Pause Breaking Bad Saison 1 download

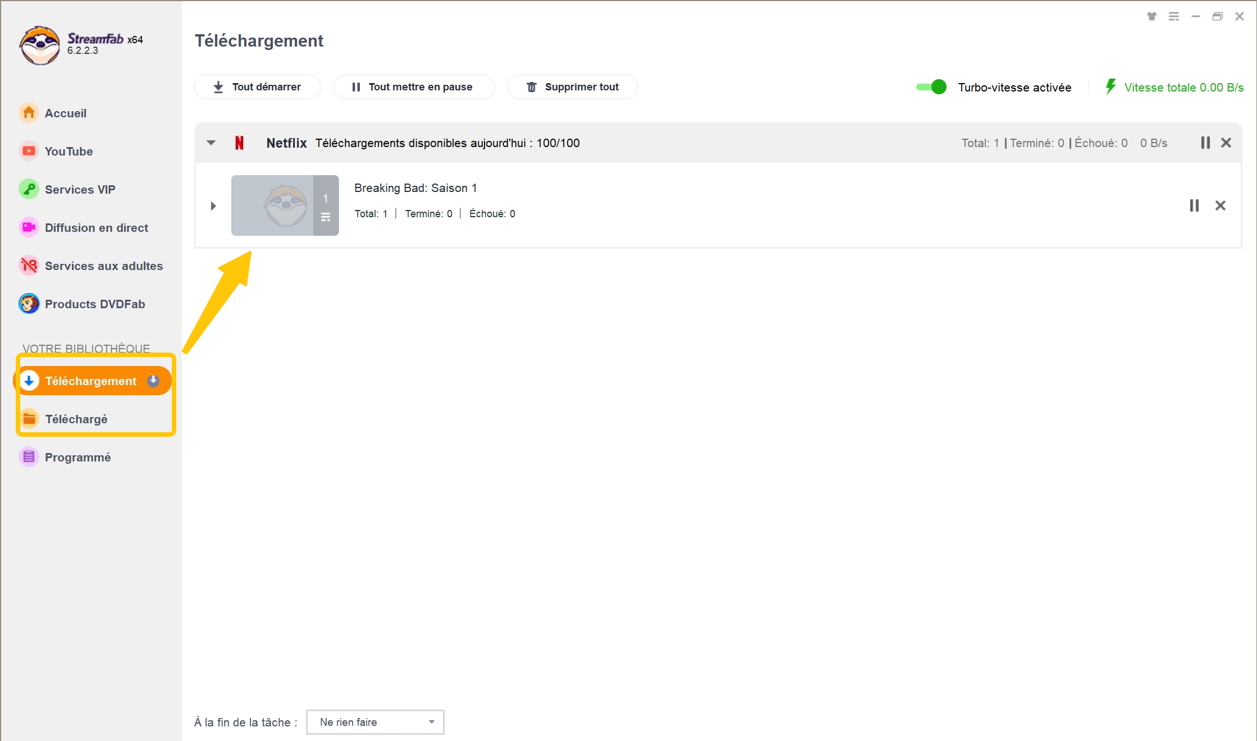point(1194,205)
